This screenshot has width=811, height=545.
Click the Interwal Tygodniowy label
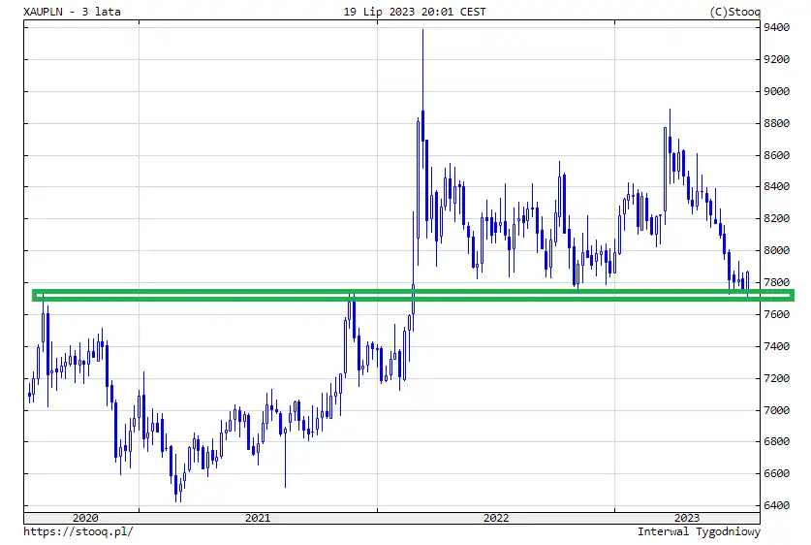[x=699, y=531]
